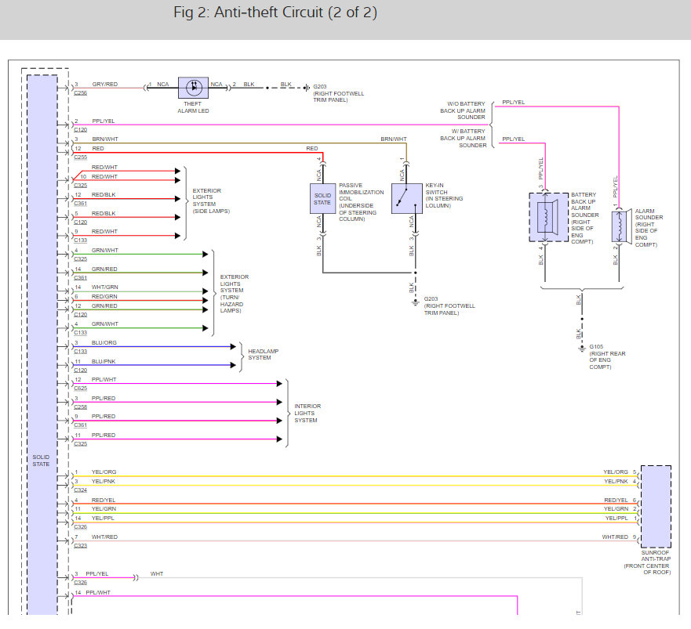Click the Theft Alarm LED symbol
The width and height of the screenshot is (691, 629).
click(193, 88)
